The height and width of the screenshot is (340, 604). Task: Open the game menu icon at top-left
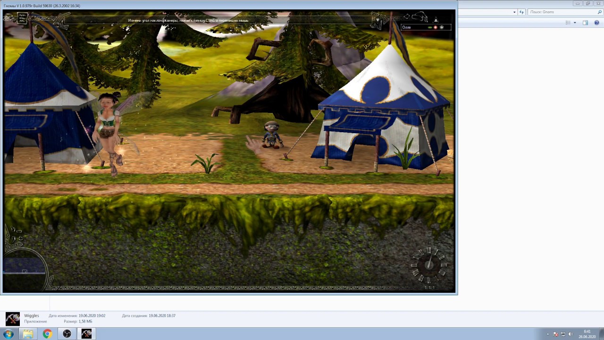point(22,19)
